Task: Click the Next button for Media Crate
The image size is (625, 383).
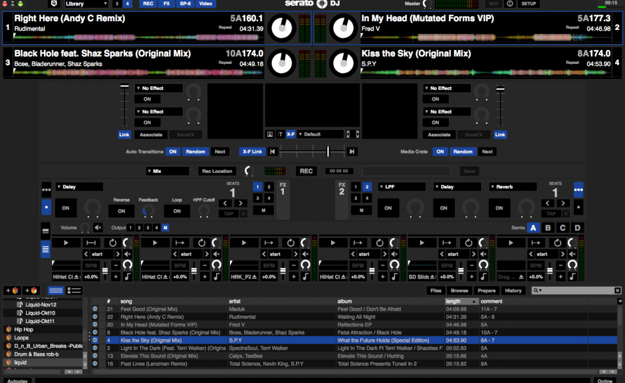Action: tap(487, 152)
